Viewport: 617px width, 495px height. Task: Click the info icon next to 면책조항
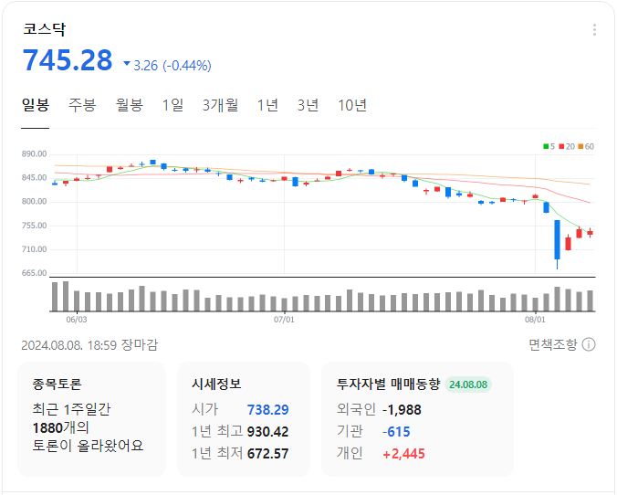[x=589, y=344]
